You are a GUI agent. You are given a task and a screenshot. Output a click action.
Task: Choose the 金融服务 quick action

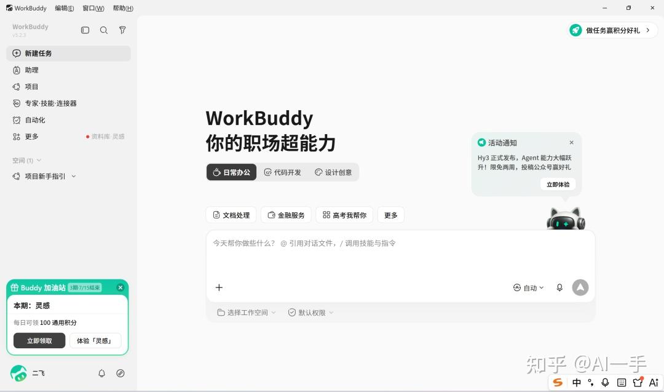coord(286,215)
